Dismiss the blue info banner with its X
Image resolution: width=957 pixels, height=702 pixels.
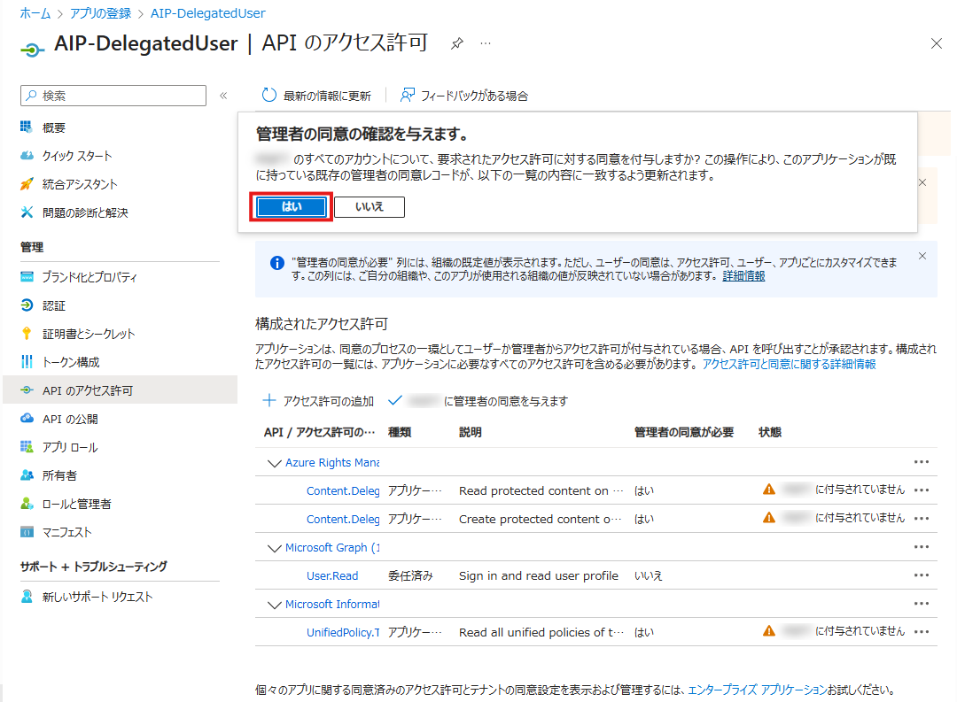(x=922, y=256)
